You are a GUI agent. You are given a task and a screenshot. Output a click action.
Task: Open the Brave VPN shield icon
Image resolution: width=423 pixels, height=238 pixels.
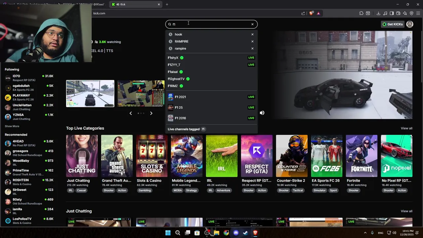(x=411, y=13)
